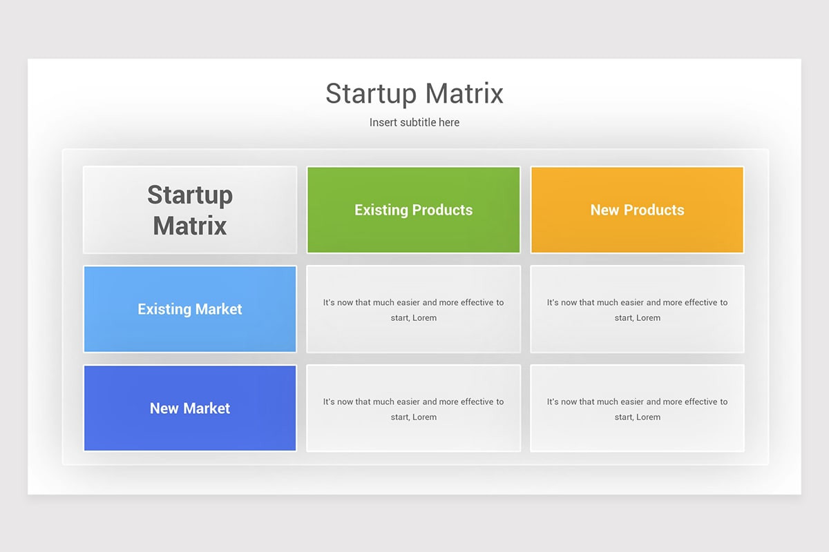This screenshot has height=552, width=829.
Task: Click "start, Lorem" in New Market, Existing Products cell
Action: pyautogui.click(x=414, y=417)
